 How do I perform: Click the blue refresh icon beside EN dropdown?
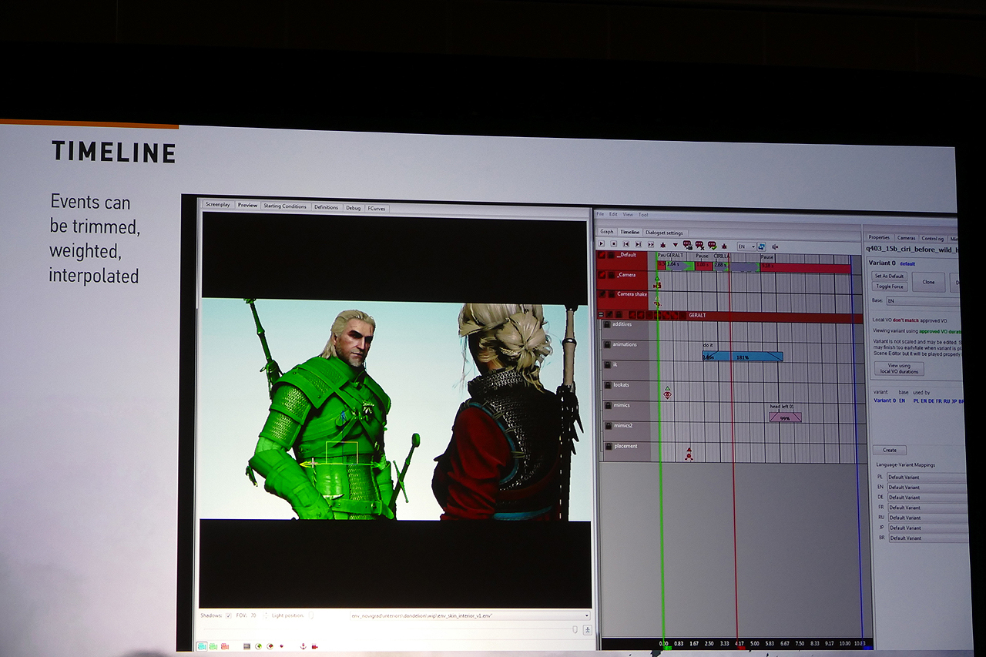coord(761,246)
